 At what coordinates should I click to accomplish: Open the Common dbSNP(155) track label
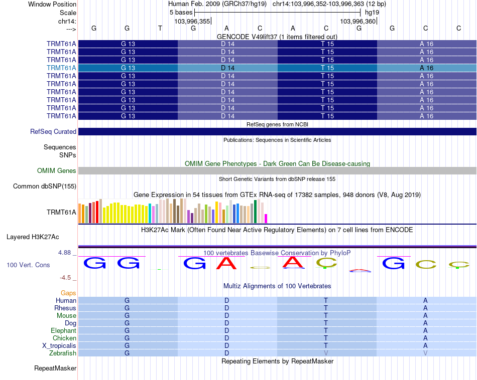(45, 186)
